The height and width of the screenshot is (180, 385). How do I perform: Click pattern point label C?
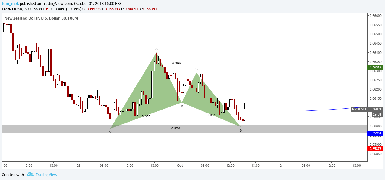pos(196,69)
